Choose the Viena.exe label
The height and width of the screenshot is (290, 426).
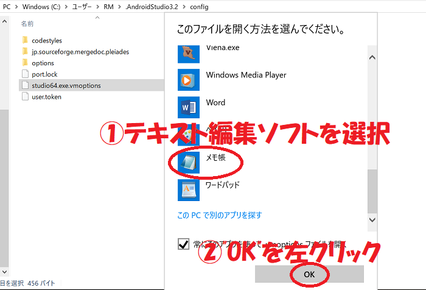[223, 48]
